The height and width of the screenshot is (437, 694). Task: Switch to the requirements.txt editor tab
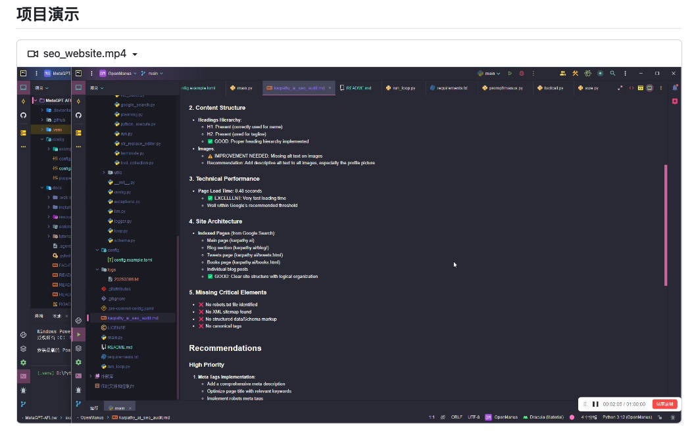tap(448, 87)
